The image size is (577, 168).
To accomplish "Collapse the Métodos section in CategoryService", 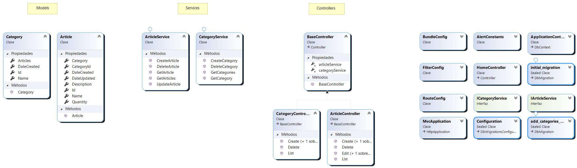I will pyautogui.click(x=200, y=54).
